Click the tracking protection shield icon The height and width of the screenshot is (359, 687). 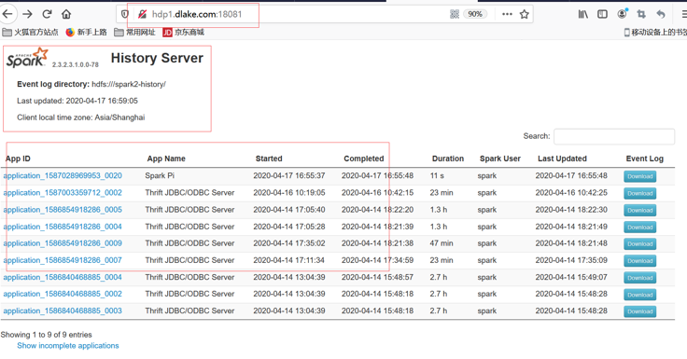click(125, 14)
